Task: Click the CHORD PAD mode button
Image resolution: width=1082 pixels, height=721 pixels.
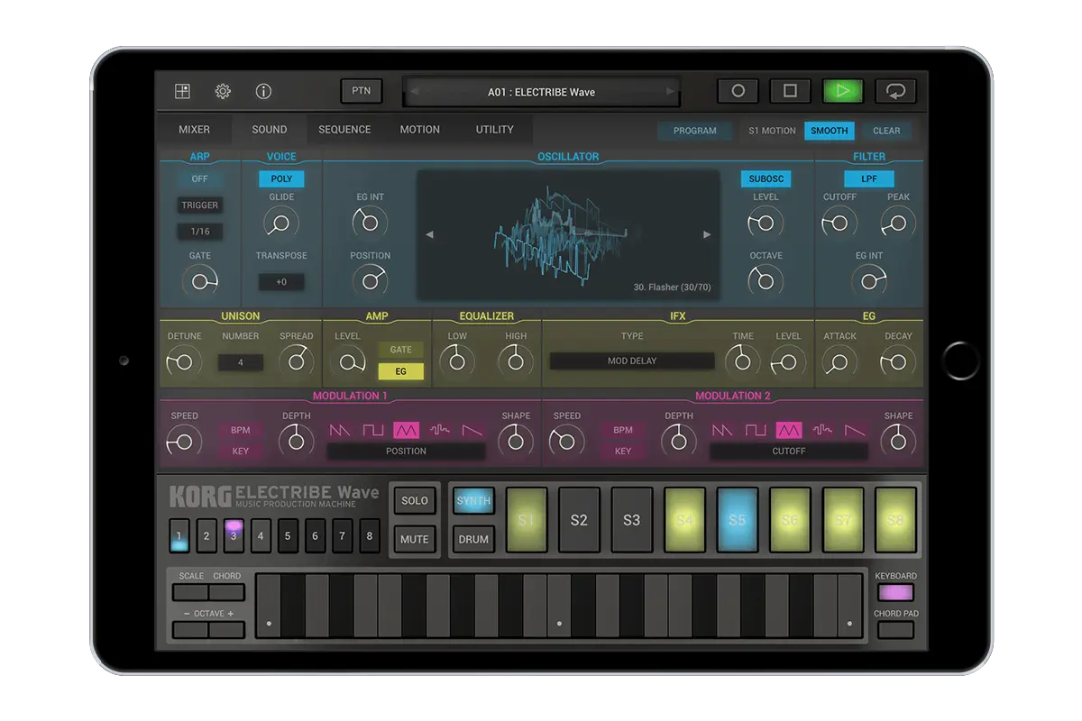Action: point(895,629)
